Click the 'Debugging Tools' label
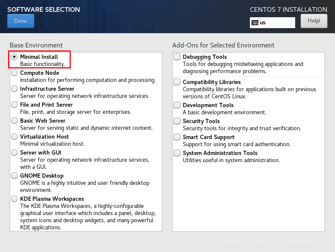The height and width of the screenshot is (252, 335). (x=205, y=57)
